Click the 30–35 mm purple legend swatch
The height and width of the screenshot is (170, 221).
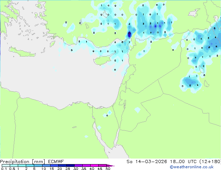point(78,165)
